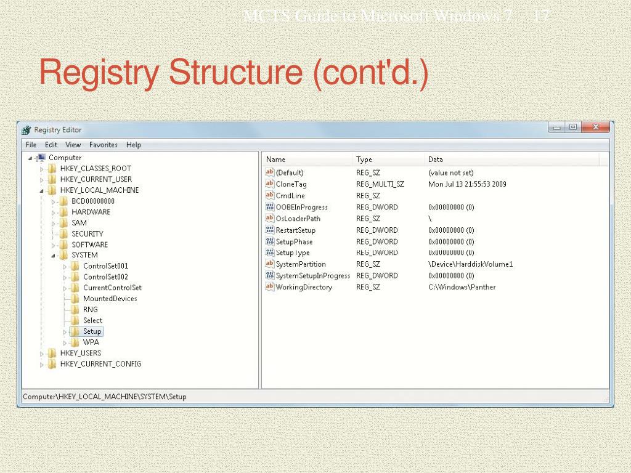Select the OsLoaderPath value
This screenshot has height=473, width=631.
point(298,219)
